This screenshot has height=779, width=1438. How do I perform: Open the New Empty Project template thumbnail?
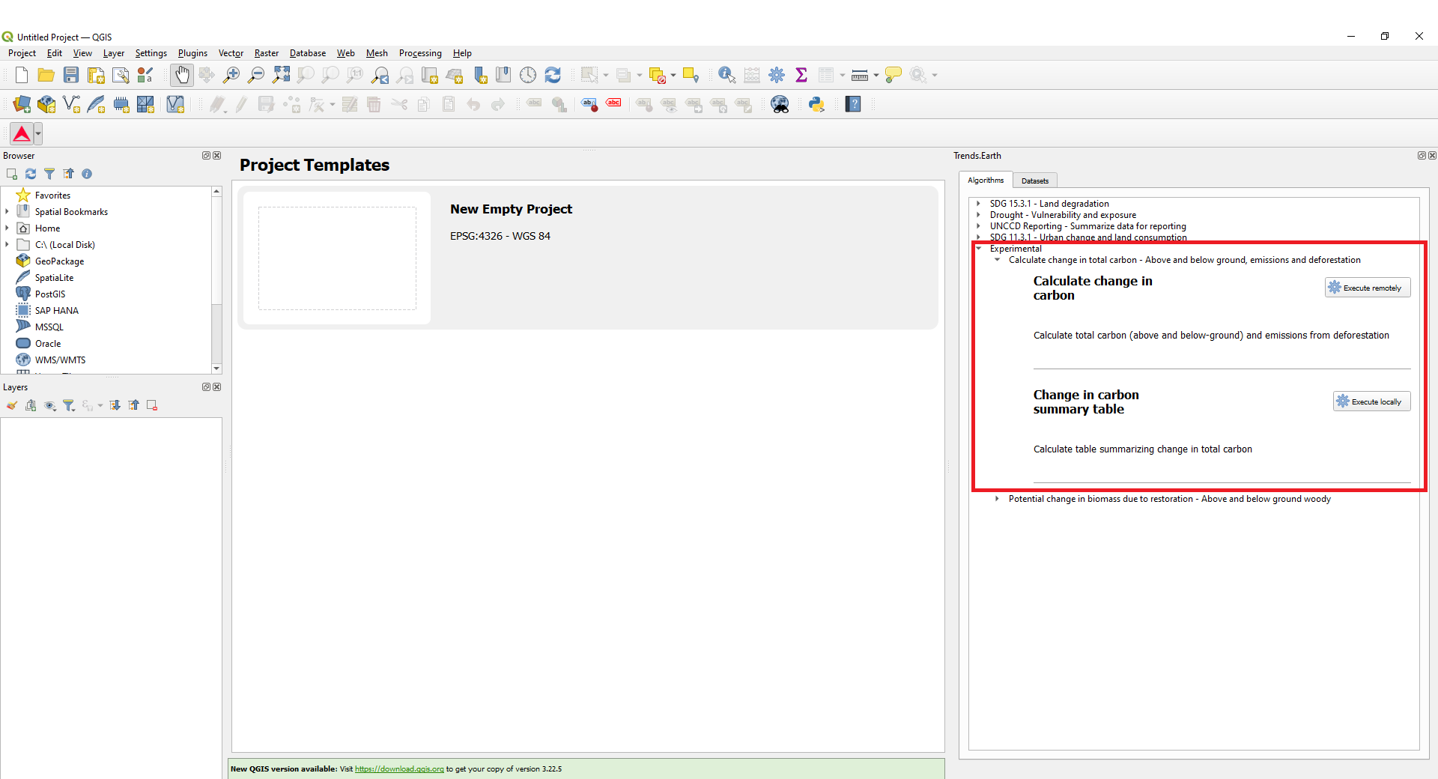[x=337, y=258]
